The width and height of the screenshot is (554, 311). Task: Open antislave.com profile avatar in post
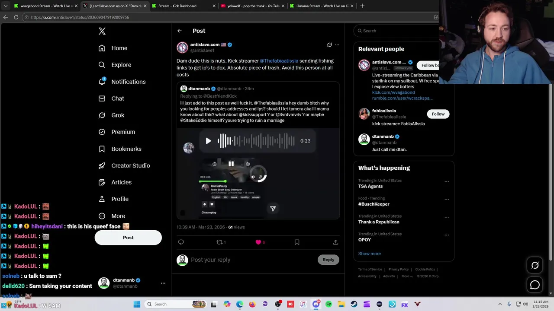pos(182,47)
